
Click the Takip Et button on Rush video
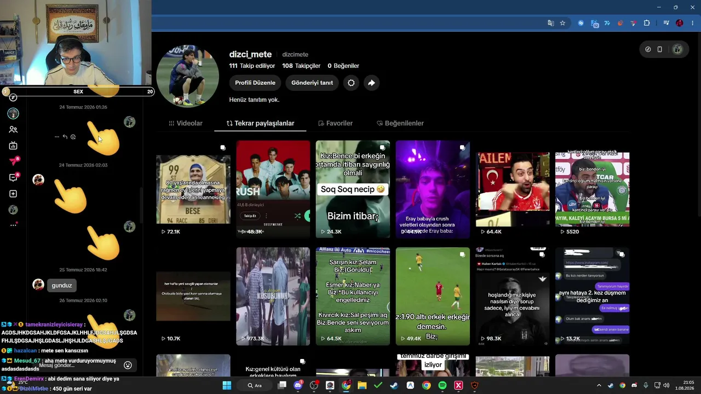pyautogui.click(x=250, y=216)
